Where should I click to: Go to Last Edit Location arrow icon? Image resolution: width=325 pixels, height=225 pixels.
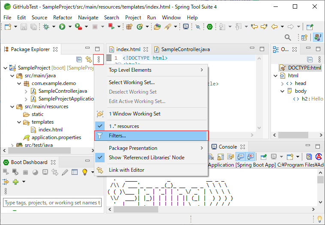click(254, 27)
